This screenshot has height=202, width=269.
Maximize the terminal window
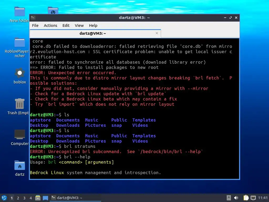(x=231, y=18)
